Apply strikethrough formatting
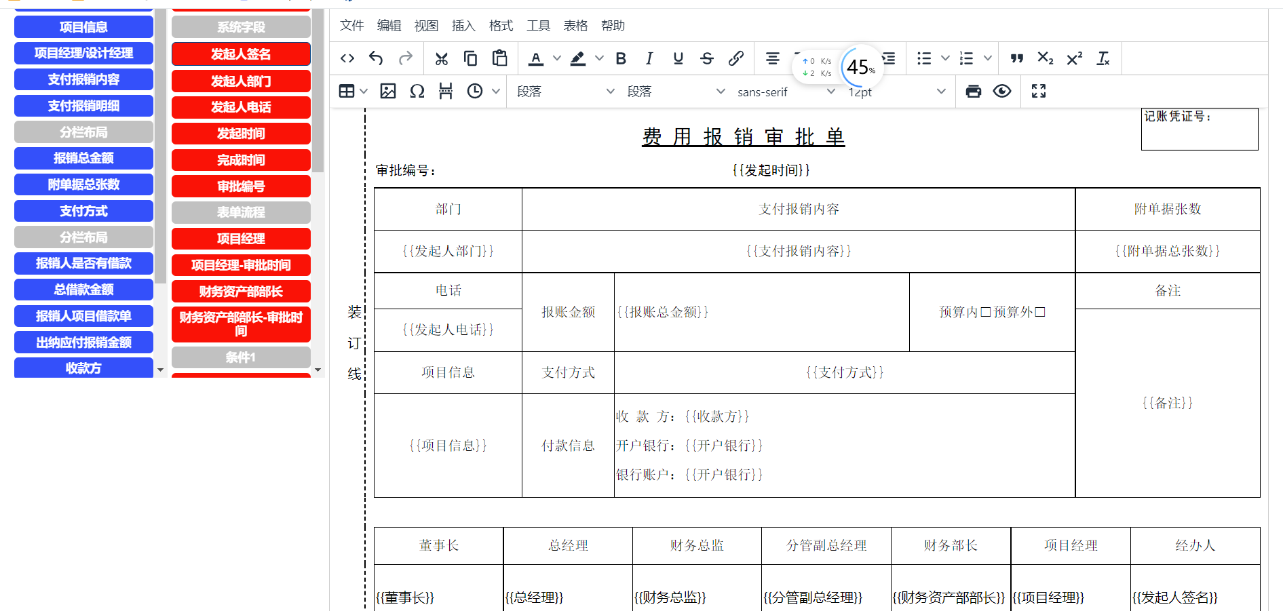The height and width of the screenshot is (611, 1283). click(x=707, y=59)
